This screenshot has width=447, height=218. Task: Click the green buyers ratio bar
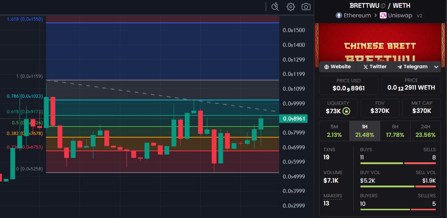click(385, 209)
